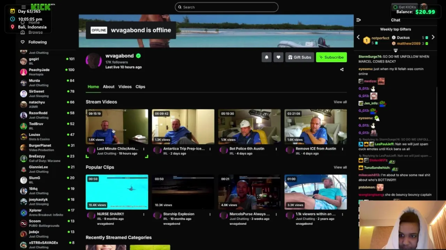Screen dimensions: 446x250
Task: View all Stream Videos
Action: click(340, 102)
